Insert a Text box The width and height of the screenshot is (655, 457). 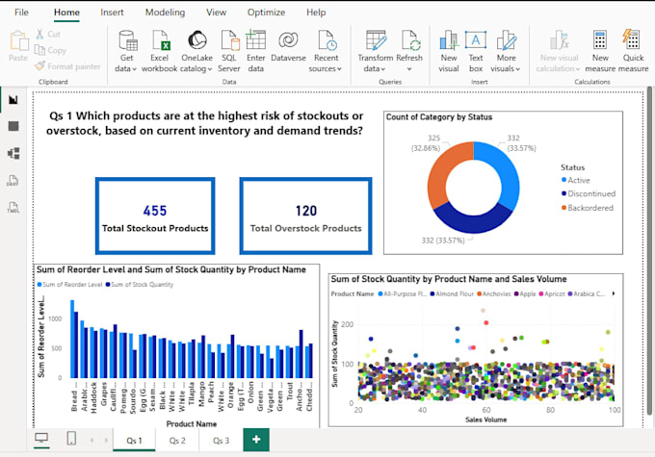(x=476, y=51)
